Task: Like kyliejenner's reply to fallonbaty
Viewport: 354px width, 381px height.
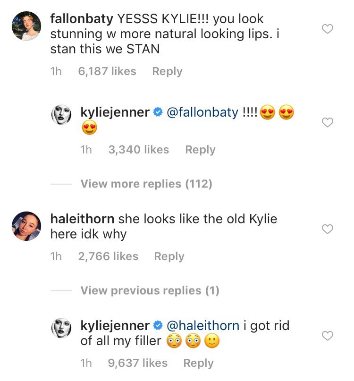Action: point(327,122)
